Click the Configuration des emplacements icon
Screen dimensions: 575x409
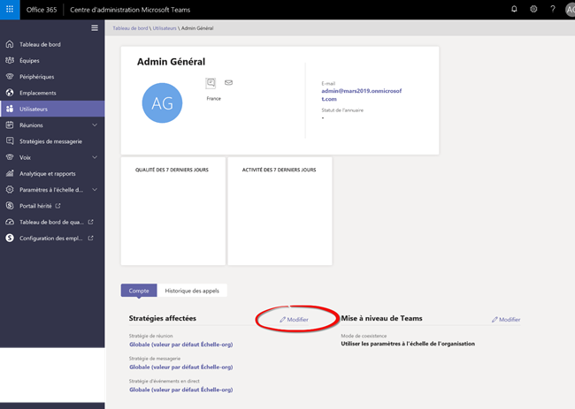10,238
